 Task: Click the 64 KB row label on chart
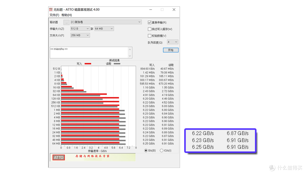click(56, 95)
